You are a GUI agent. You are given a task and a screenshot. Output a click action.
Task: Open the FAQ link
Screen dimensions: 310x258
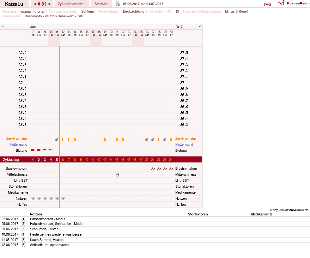pyautogui.click(x=267, y=4)
